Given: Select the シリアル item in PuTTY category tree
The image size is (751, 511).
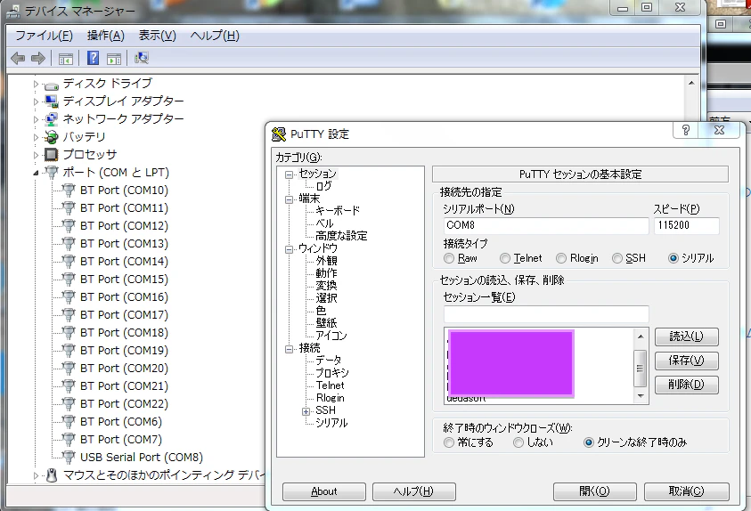Looking at the screenshot, I should coord(331,423).
